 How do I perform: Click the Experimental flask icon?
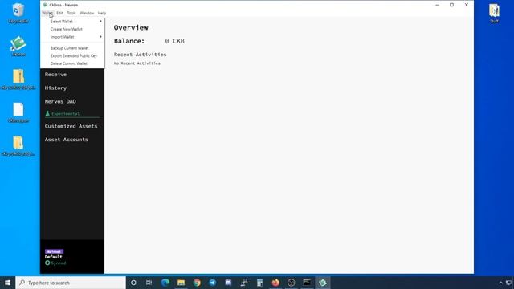[47, 113]
